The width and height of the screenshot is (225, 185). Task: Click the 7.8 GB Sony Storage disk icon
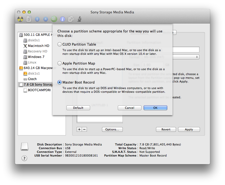[21, 85]
